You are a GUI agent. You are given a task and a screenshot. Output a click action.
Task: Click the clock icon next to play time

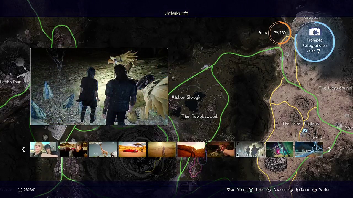20,190
